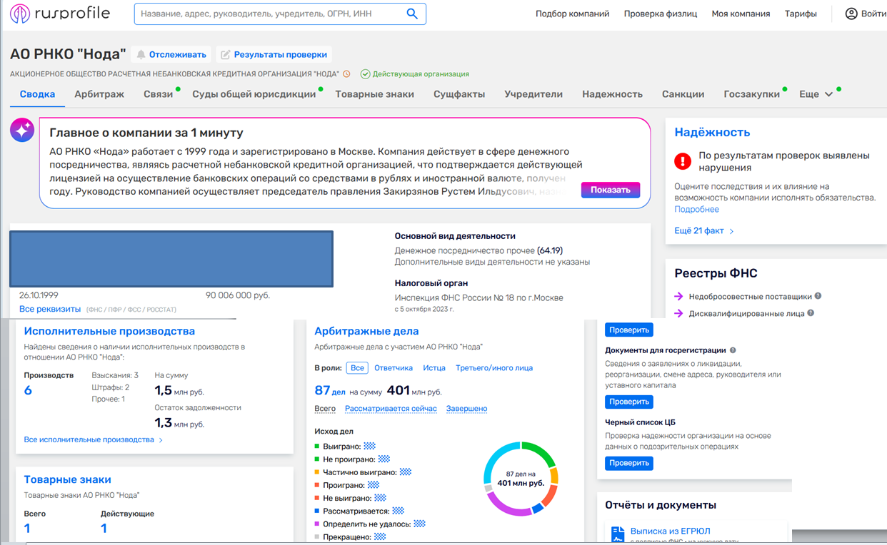This screenshot has width=887, height=545.
Task: Click Проверить under Черный список ЦБ
Action: (629, 463)
